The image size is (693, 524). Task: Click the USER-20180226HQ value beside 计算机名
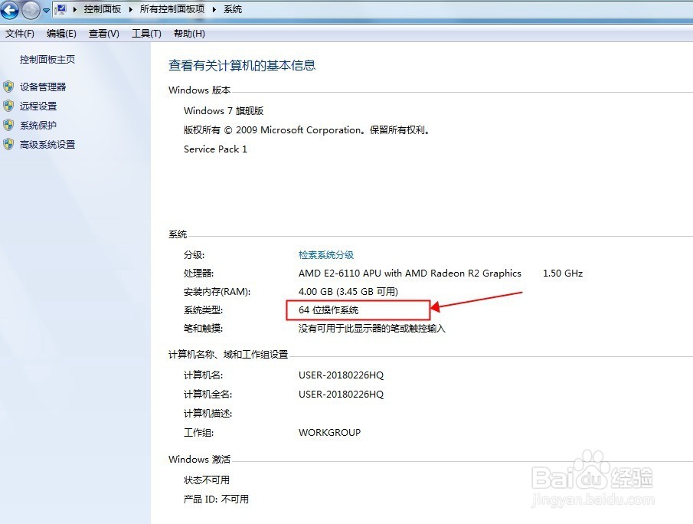click(x=342, y=375)
